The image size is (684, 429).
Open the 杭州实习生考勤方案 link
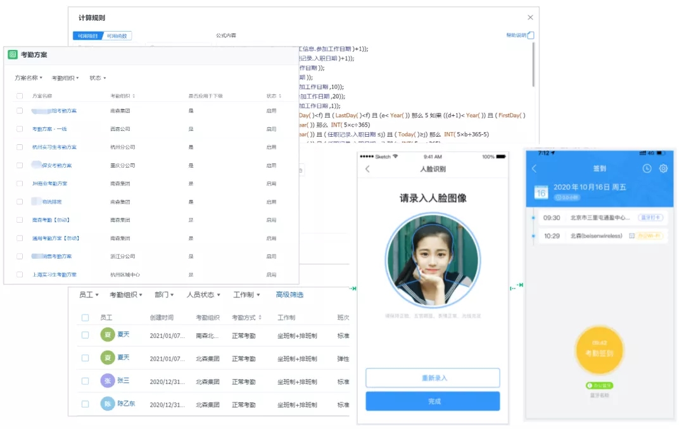pos(54,147)
